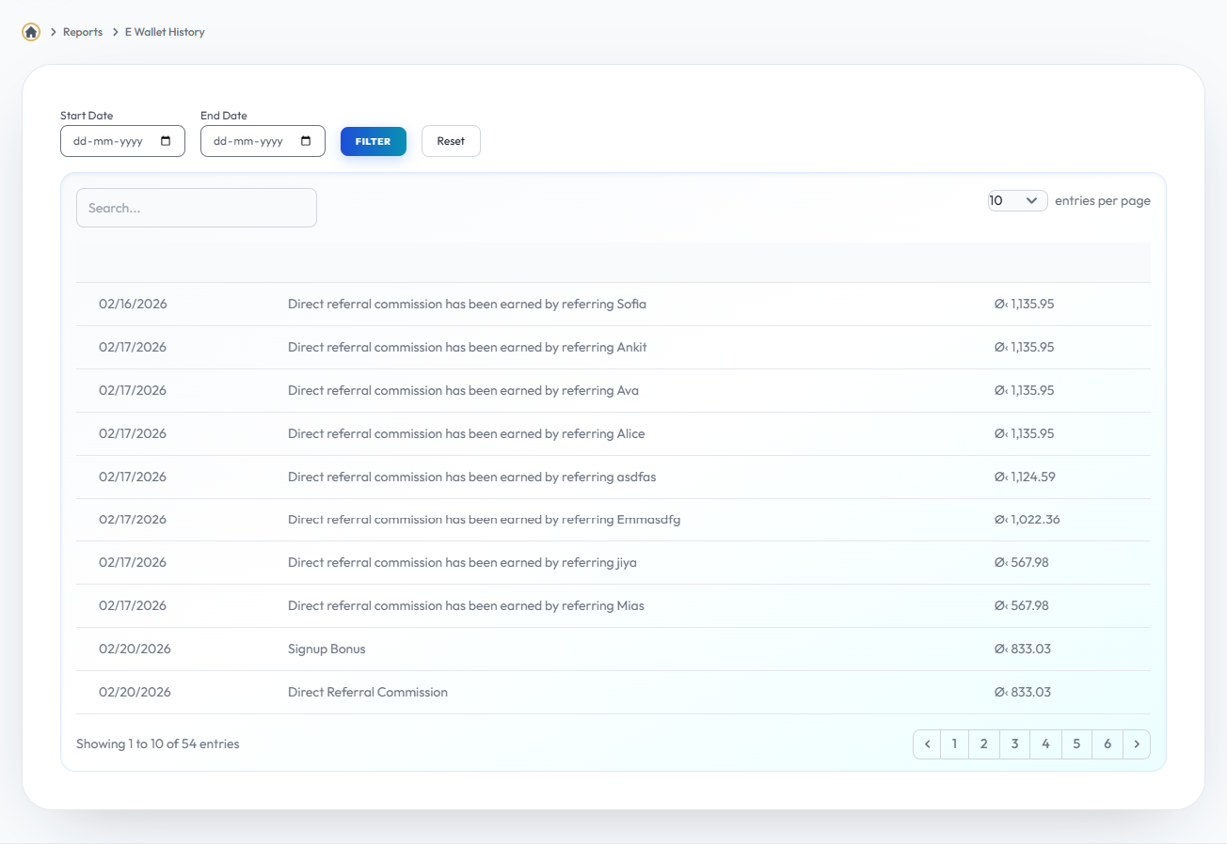Click the E Wallet History breadcrumb

[165, 32]
